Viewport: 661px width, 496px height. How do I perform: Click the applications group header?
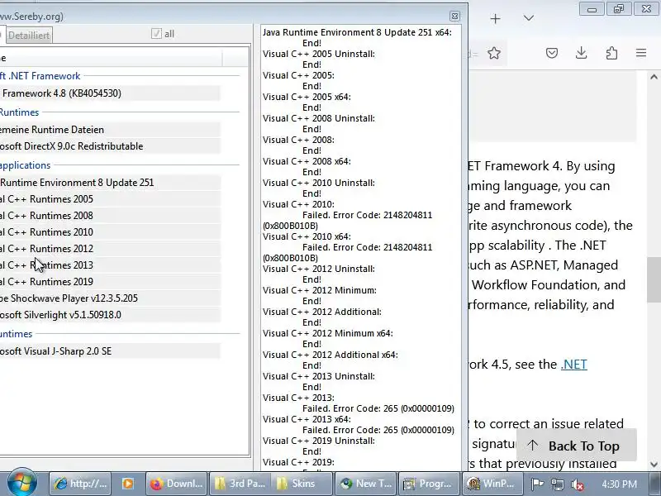click(26, 165)
